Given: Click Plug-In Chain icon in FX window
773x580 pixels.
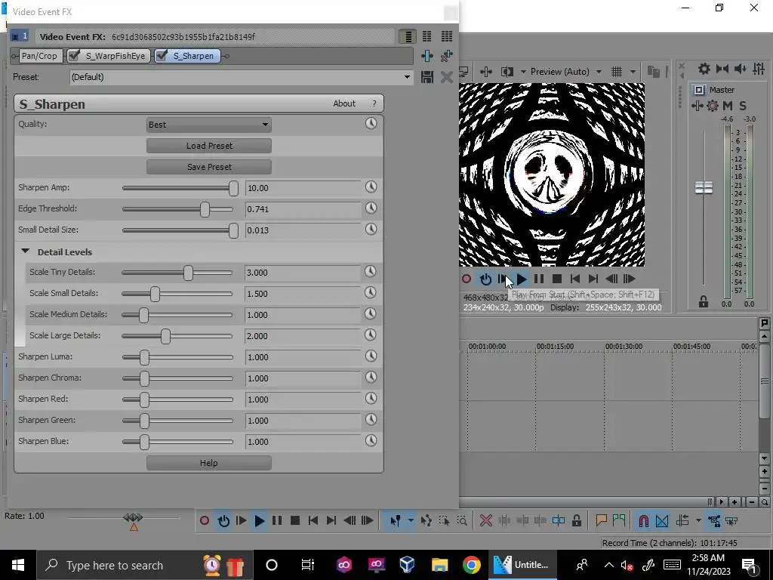Looking at the screenshot, I should (x=427, y=56).
